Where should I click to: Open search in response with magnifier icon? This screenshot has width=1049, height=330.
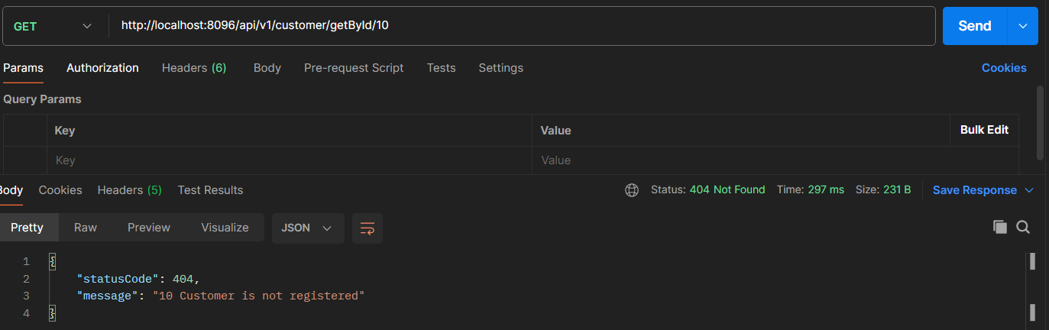coord(1023,227)
